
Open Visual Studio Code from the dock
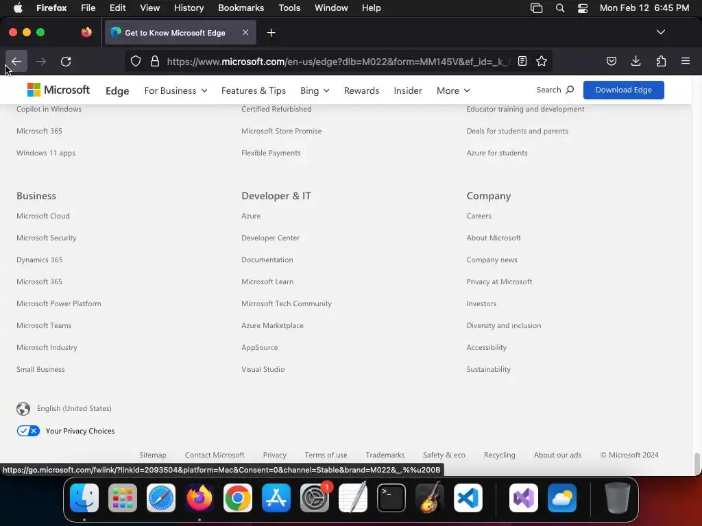click(x=468, y=498)
